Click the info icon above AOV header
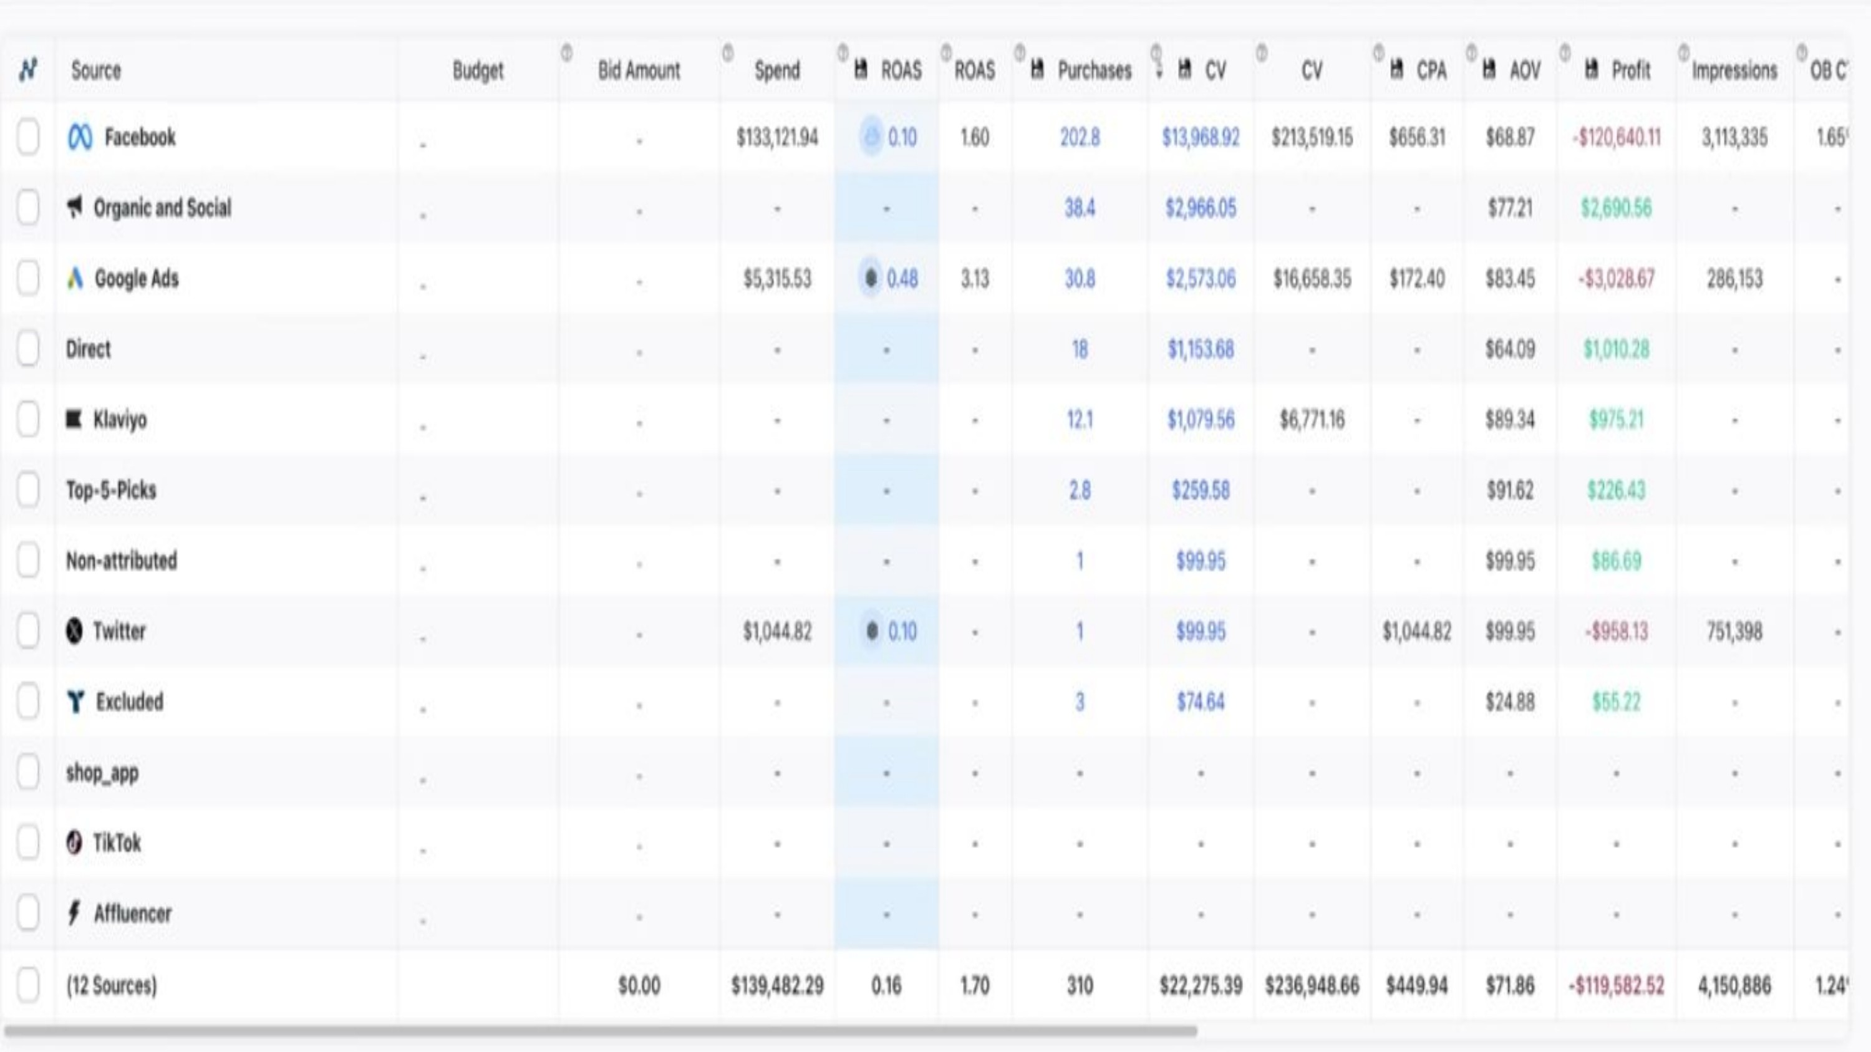Screen dimensions: 1871x1052 pyautogui.click(x=1471, y=52)
